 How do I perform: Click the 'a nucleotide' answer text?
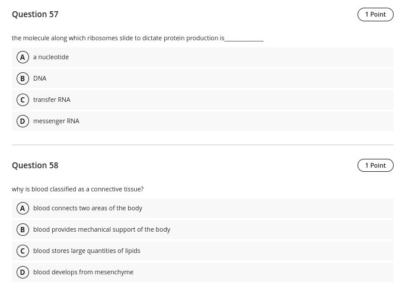point(51,57)
